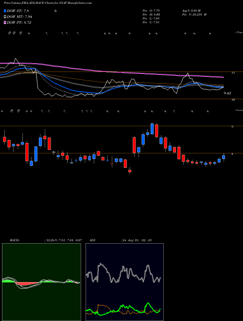Click the white DOW MT legend swatch

tap(5, 17)
